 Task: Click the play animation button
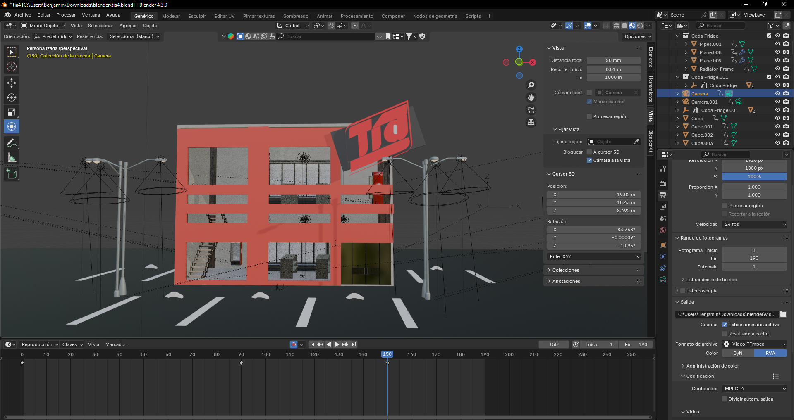(337, 344)
